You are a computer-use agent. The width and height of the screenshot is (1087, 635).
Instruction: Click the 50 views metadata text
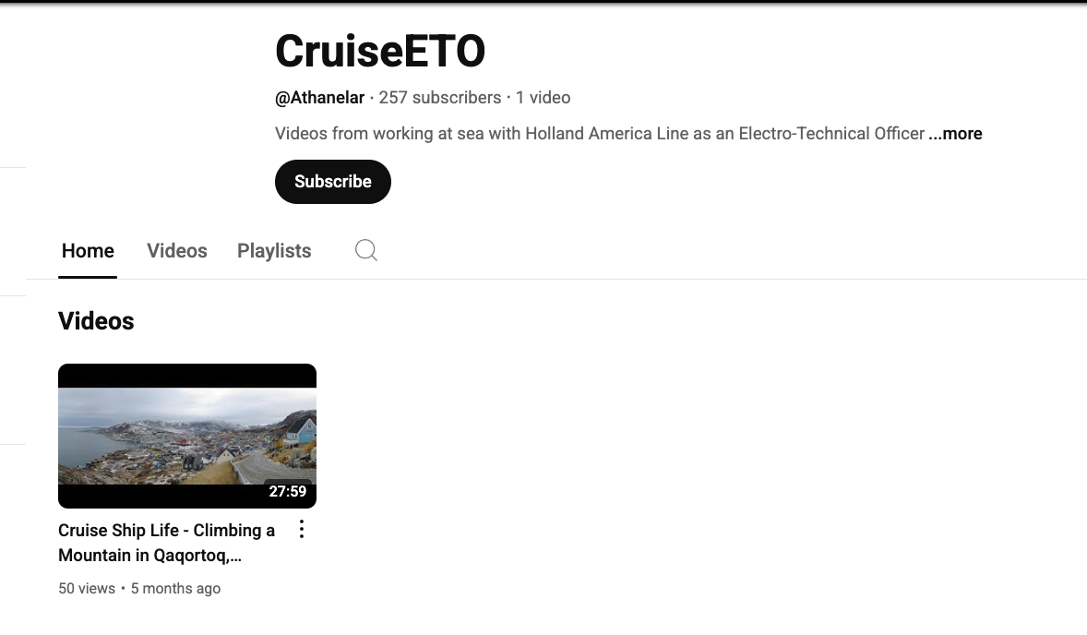[87, 589]
